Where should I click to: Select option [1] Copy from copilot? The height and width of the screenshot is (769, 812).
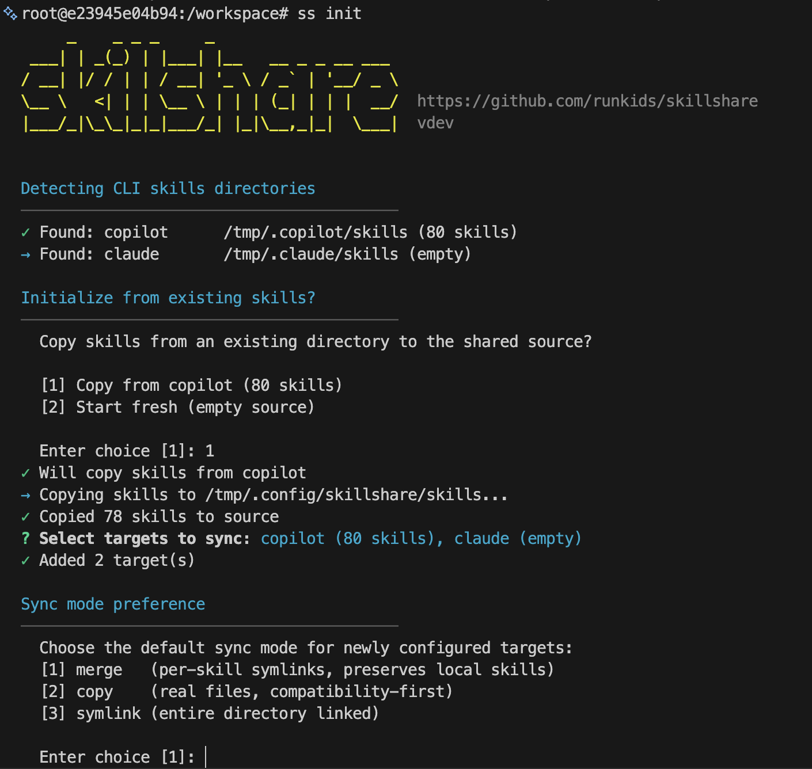192,385
